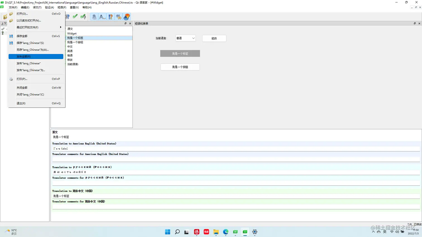Viewport: 422px width, 237px height.
Task: Choose 以只读方式打开(N)... menu entry
Action: (x=36, y=21)
